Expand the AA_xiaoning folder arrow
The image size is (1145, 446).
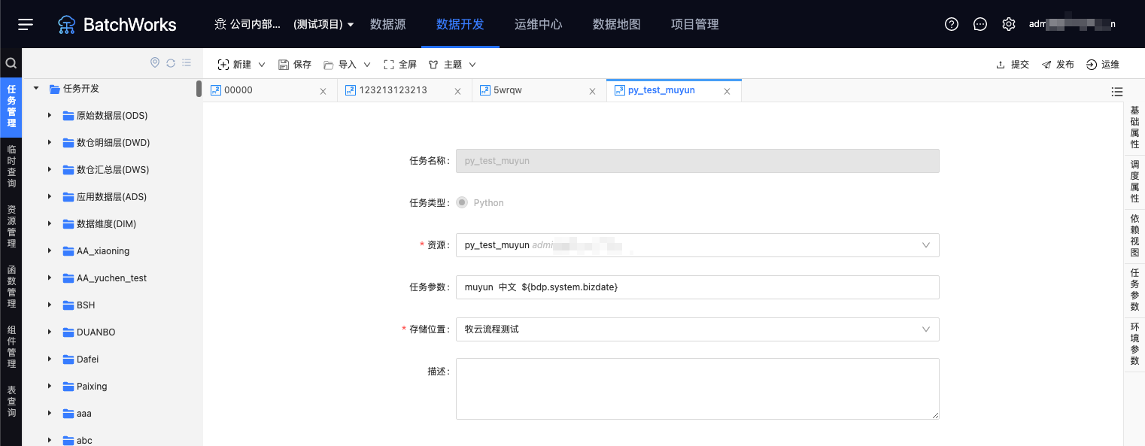click(50, 251)
